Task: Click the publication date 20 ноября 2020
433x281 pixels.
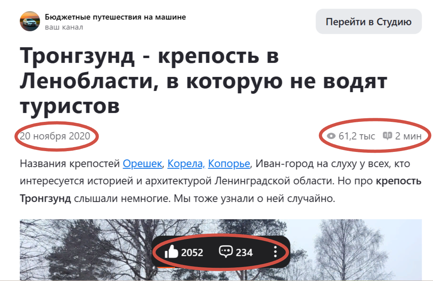Action: [x=55, y=136]
